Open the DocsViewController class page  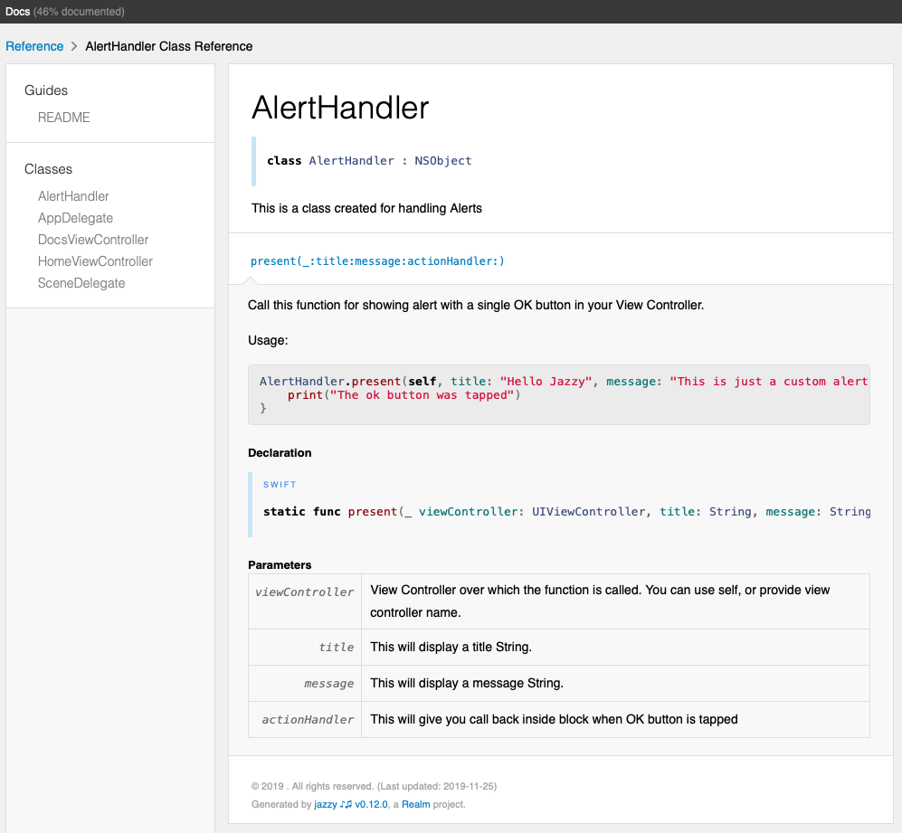[x=93, y=240]
